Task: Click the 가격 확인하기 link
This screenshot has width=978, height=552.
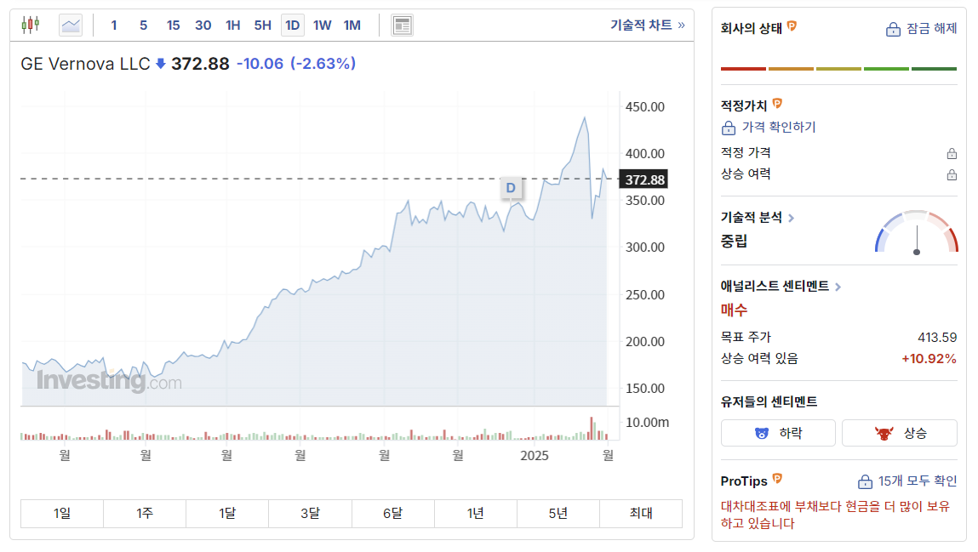Action: (x=779, y=127)
